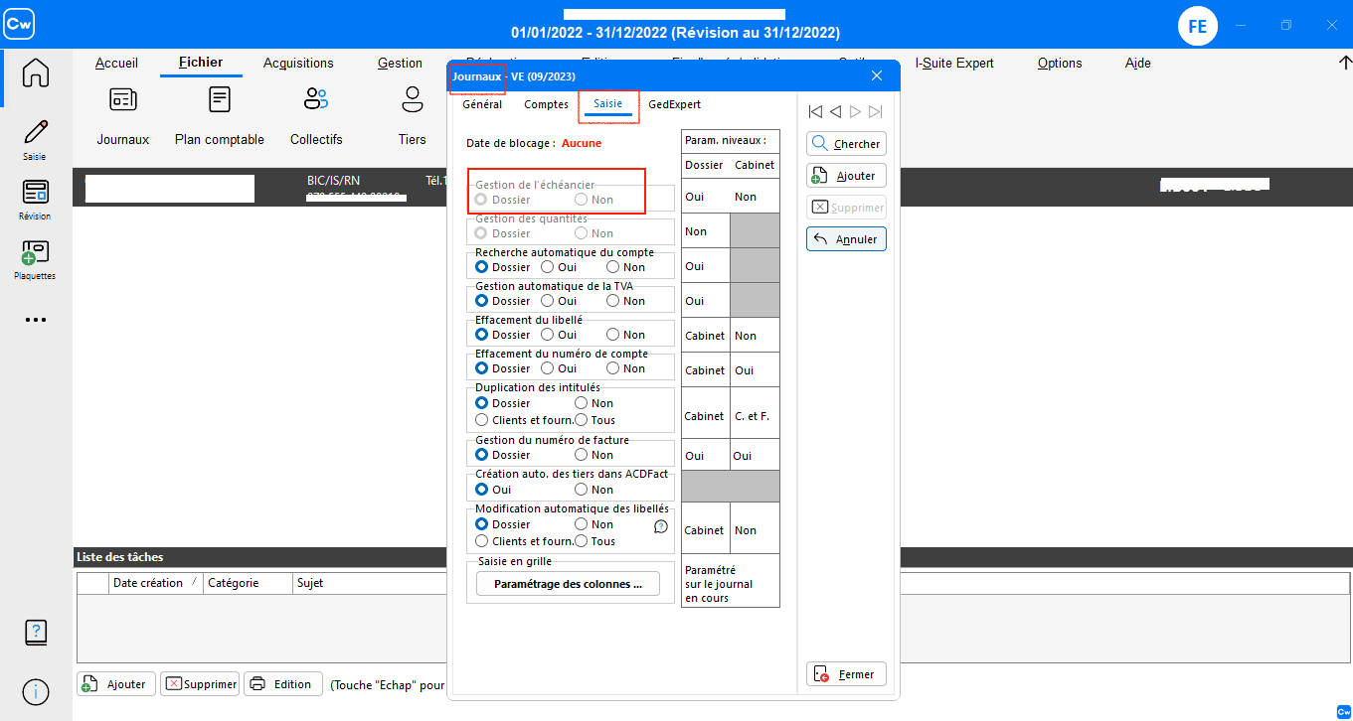Open the I-Suite Expert menu
Screen dimensions: 1353x721
point(954,63)
